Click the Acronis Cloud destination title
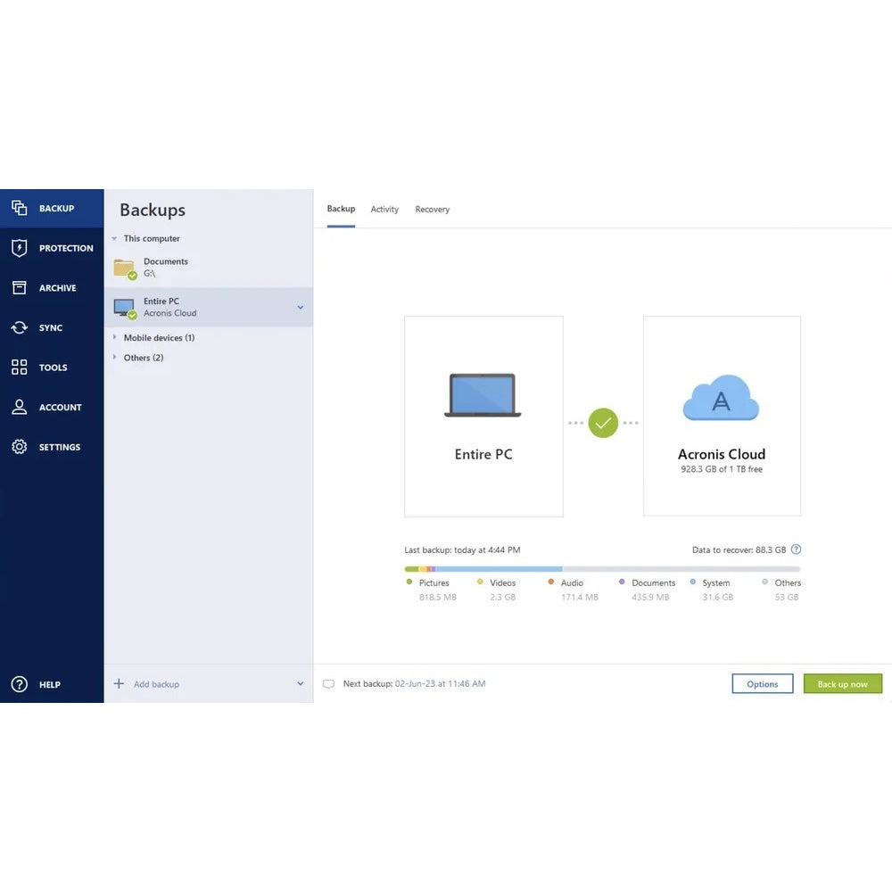Image resolution: width=892 pixels, height=892 pixels. coord(722,454)
